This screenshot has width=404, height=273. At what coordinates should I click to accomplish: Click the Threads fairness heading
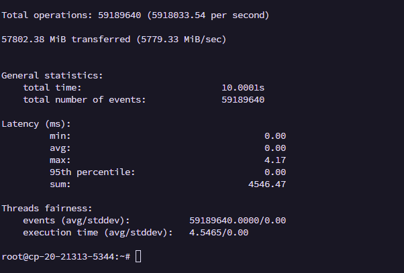[x=47, y=209]
